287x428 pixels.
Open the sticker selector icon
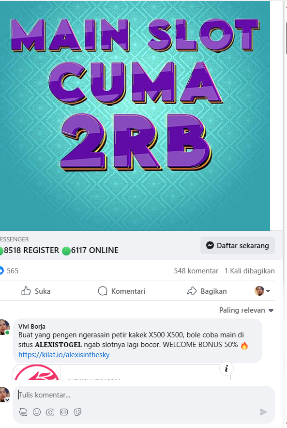pos(77,412)
